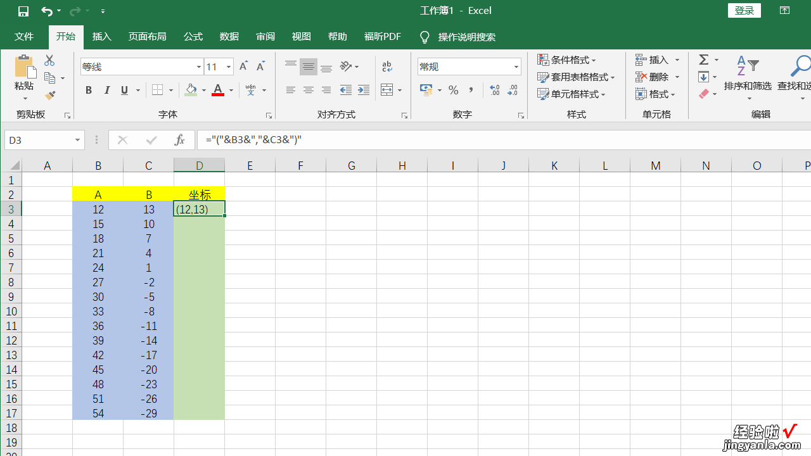This screenshot has width=811, height=456.
Task: Increase font size with larger A icon
Action: coord(243,66)
